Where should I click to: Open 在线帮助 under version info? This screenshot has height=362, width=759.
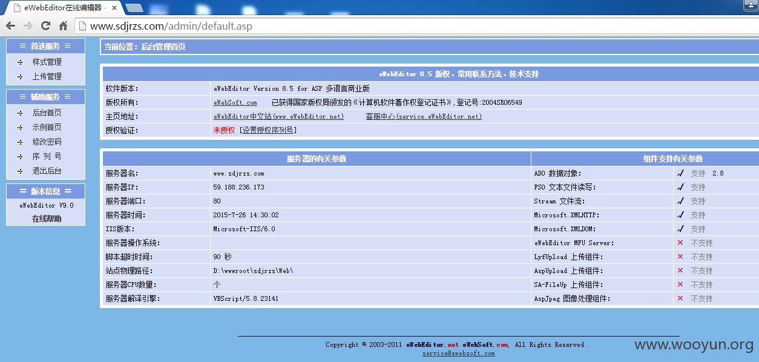47,219
